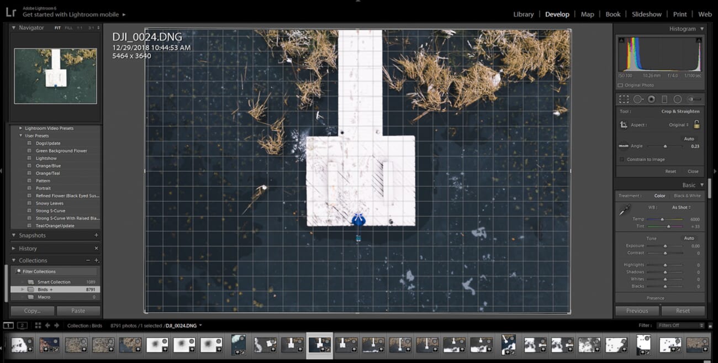718x363 pixels.
Task: Switch treatment to Black & White
Action: [689, 196]
